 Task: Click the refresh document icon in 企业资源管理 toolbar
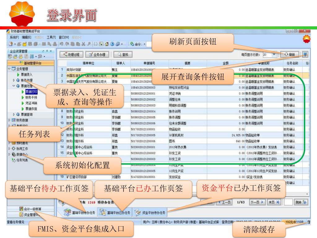26,56
